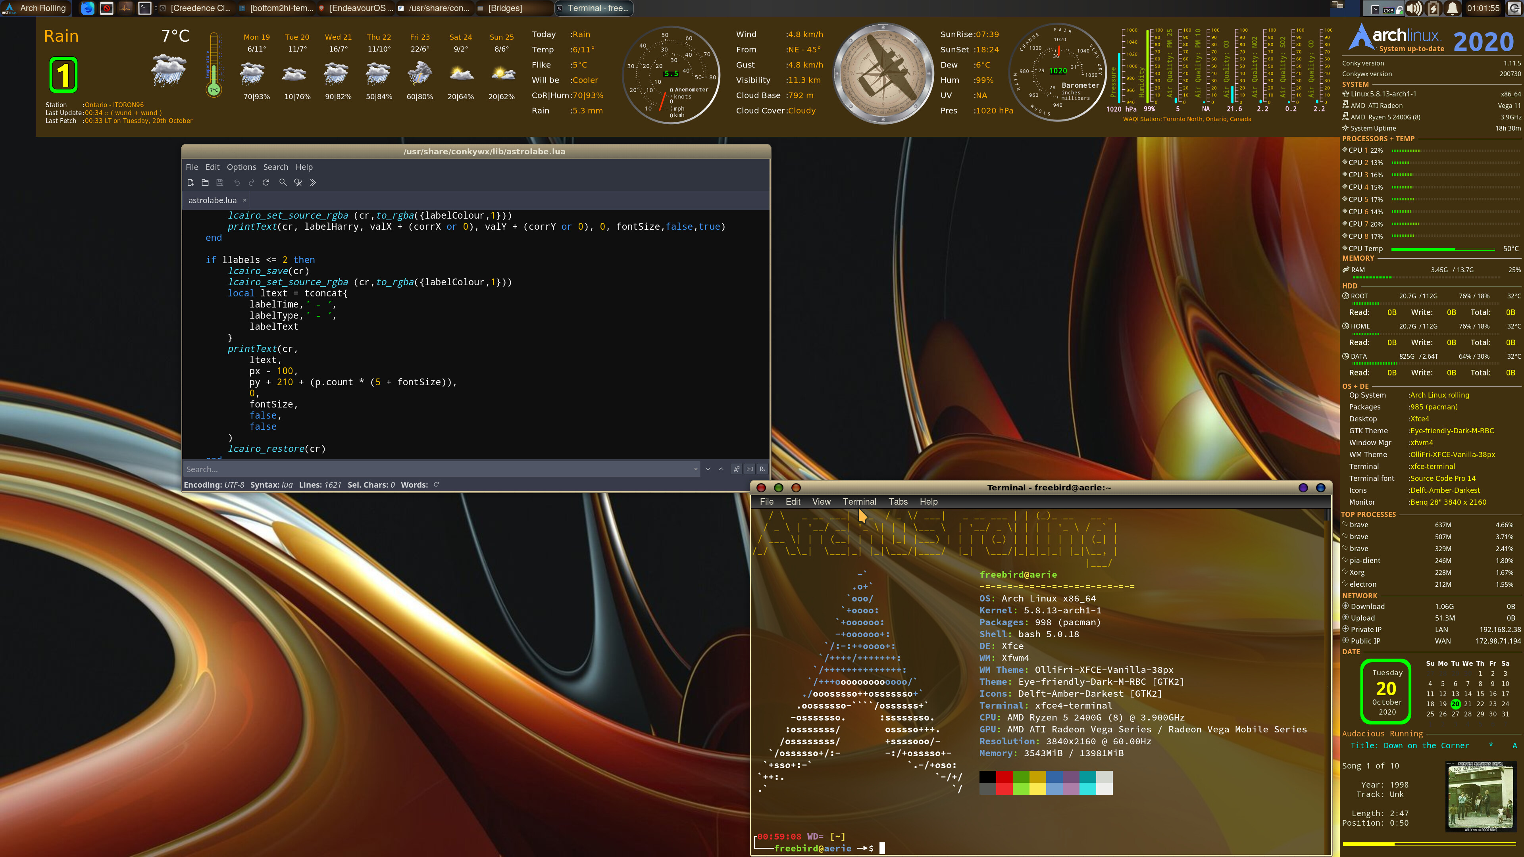Open the terminal's View menu
This screenshot has height=857, width=1524.
tap(821, 502)
